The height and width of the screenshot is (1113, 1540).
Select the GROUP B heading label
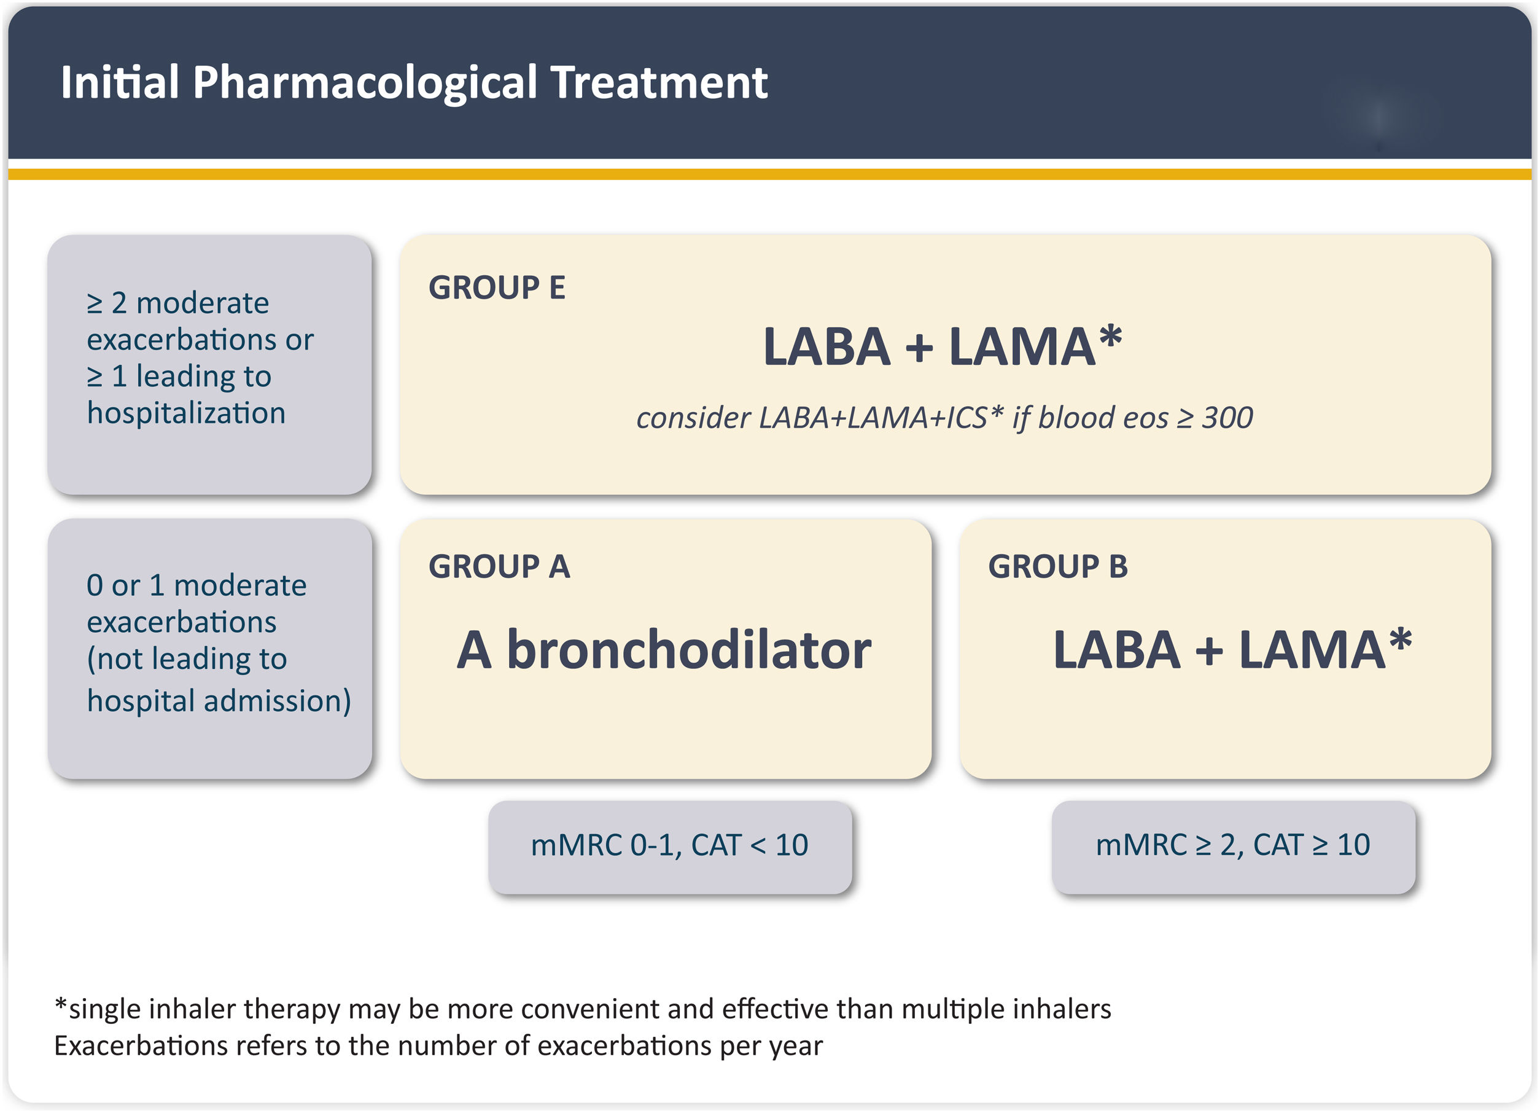(x=1057, y=566)
